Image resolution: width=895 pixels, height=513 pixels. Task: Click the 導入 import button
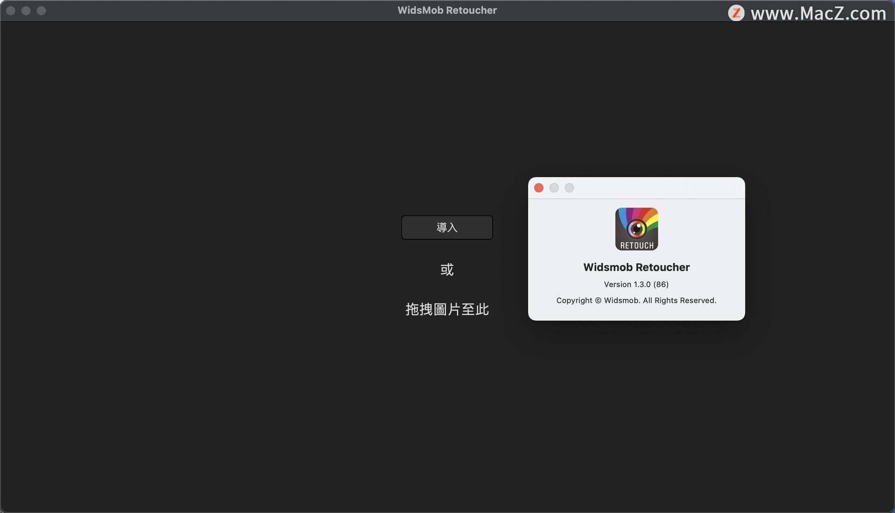(x=447, y=227)
